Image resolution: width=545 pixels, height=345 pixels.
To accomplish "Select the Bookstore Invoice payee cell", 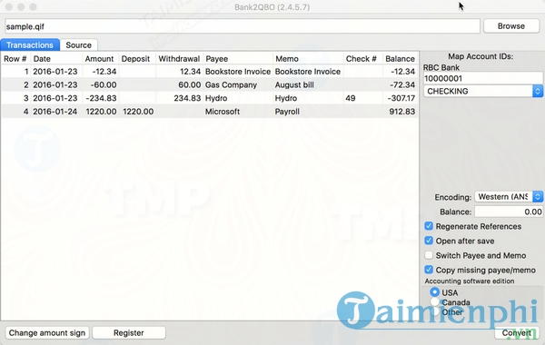I will pyautogui.click(x=238, y=72).
